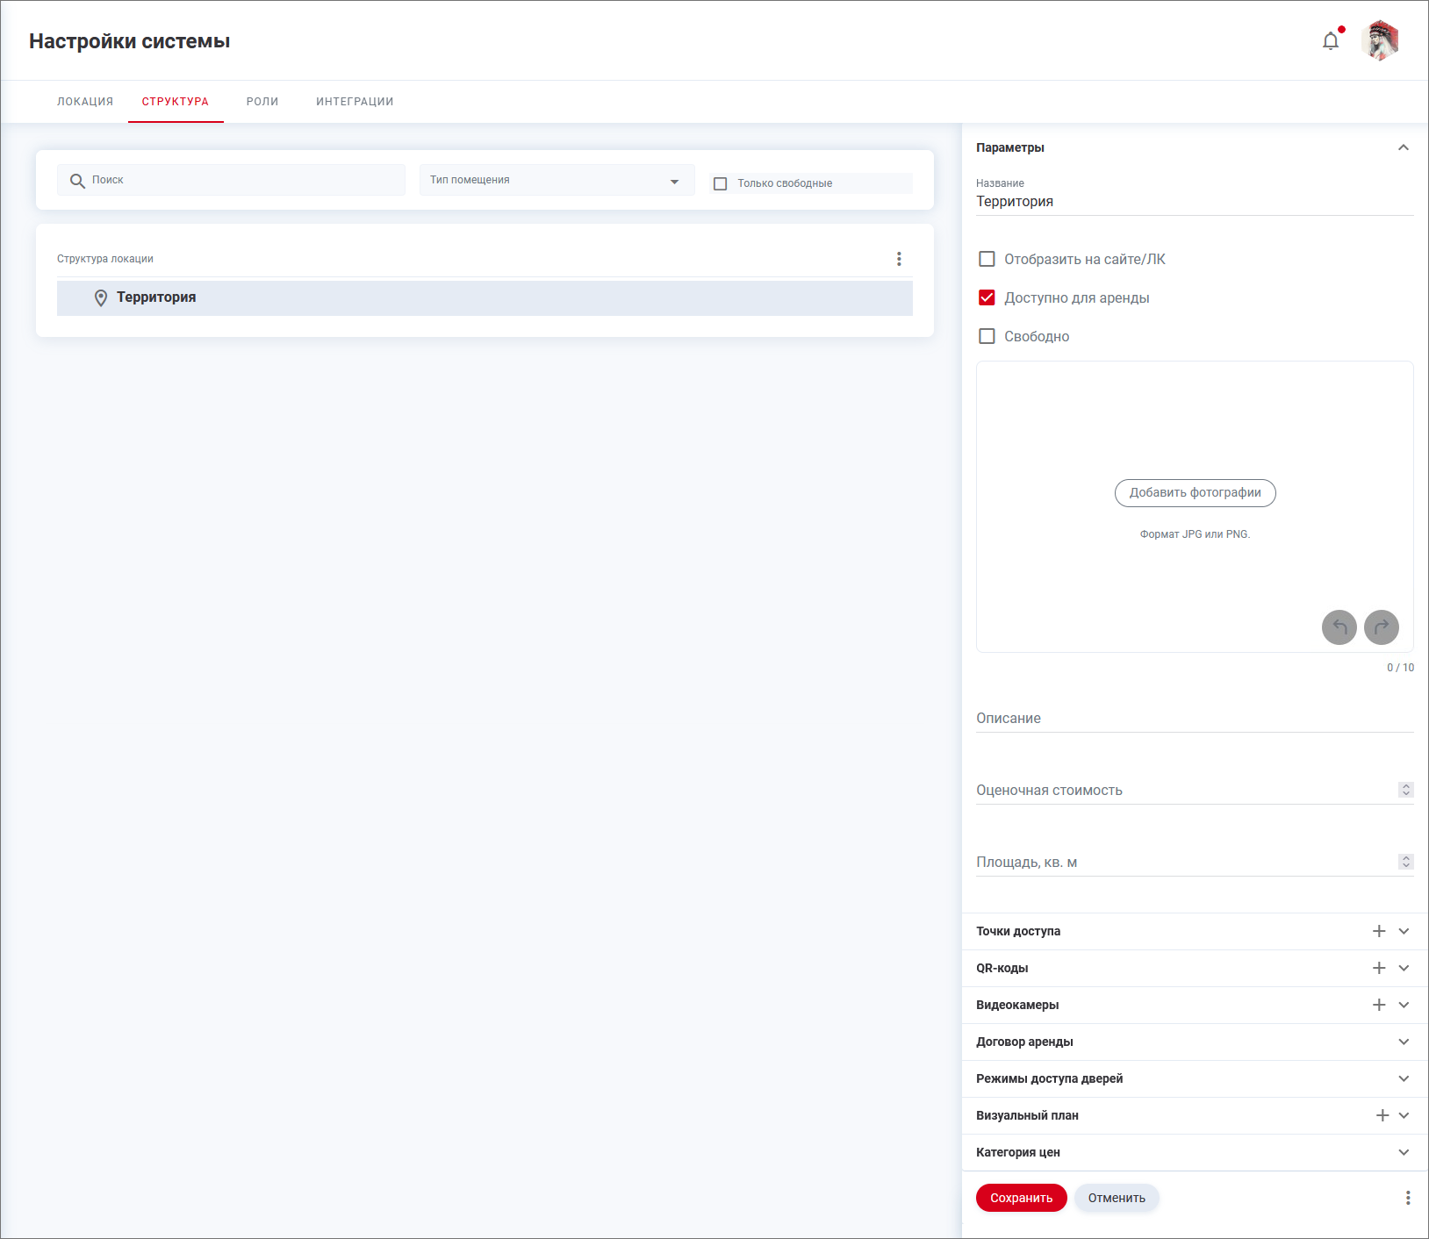Image resolution: width=1429 pixels, height=1239 pixels.
Task: Add a new access point with plus icon
Action: tap(1379, 931)
